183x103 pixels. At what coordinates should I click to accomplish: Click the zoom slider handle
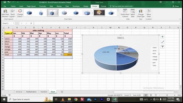tap(167, 95)
